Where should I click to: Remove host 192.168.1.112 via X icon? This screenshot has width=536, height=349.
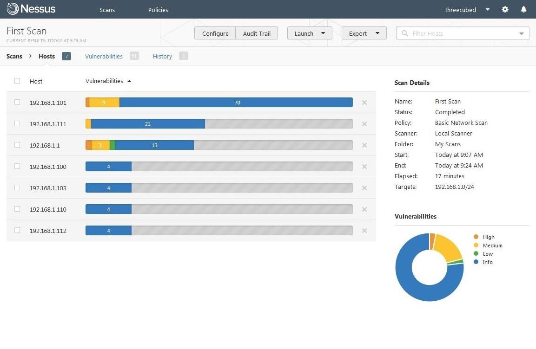364,231
